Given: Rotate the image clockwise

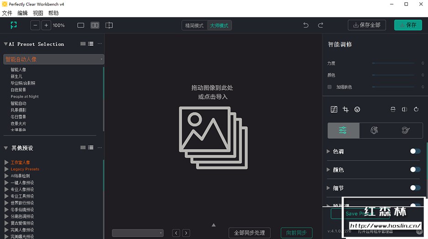Looking at the screenshot, I should [416, 109].
